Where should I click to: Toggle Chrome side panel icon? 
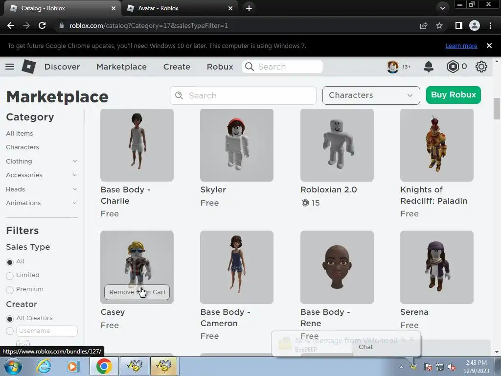(458, 25)
